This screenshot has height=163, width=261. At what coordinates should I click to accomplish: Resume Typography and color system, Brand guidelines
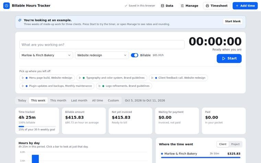pos(112,78)
